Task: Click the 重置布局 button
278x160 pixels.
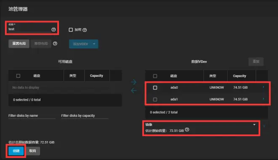Action: click(19, 44)
